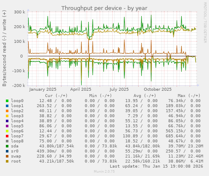209x176 pixels.
Task: Click loop6 max value '565.15k/ 0.00'
Action: [183, 131]
